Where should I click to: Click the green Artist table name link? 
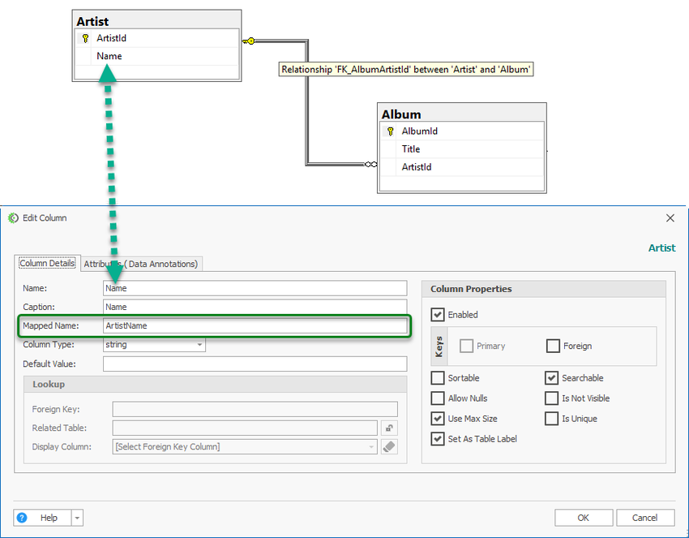[x=661, y=248]
